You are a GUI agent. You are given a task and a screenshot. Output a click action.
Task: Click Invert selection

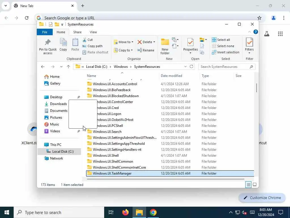[225, 52]
